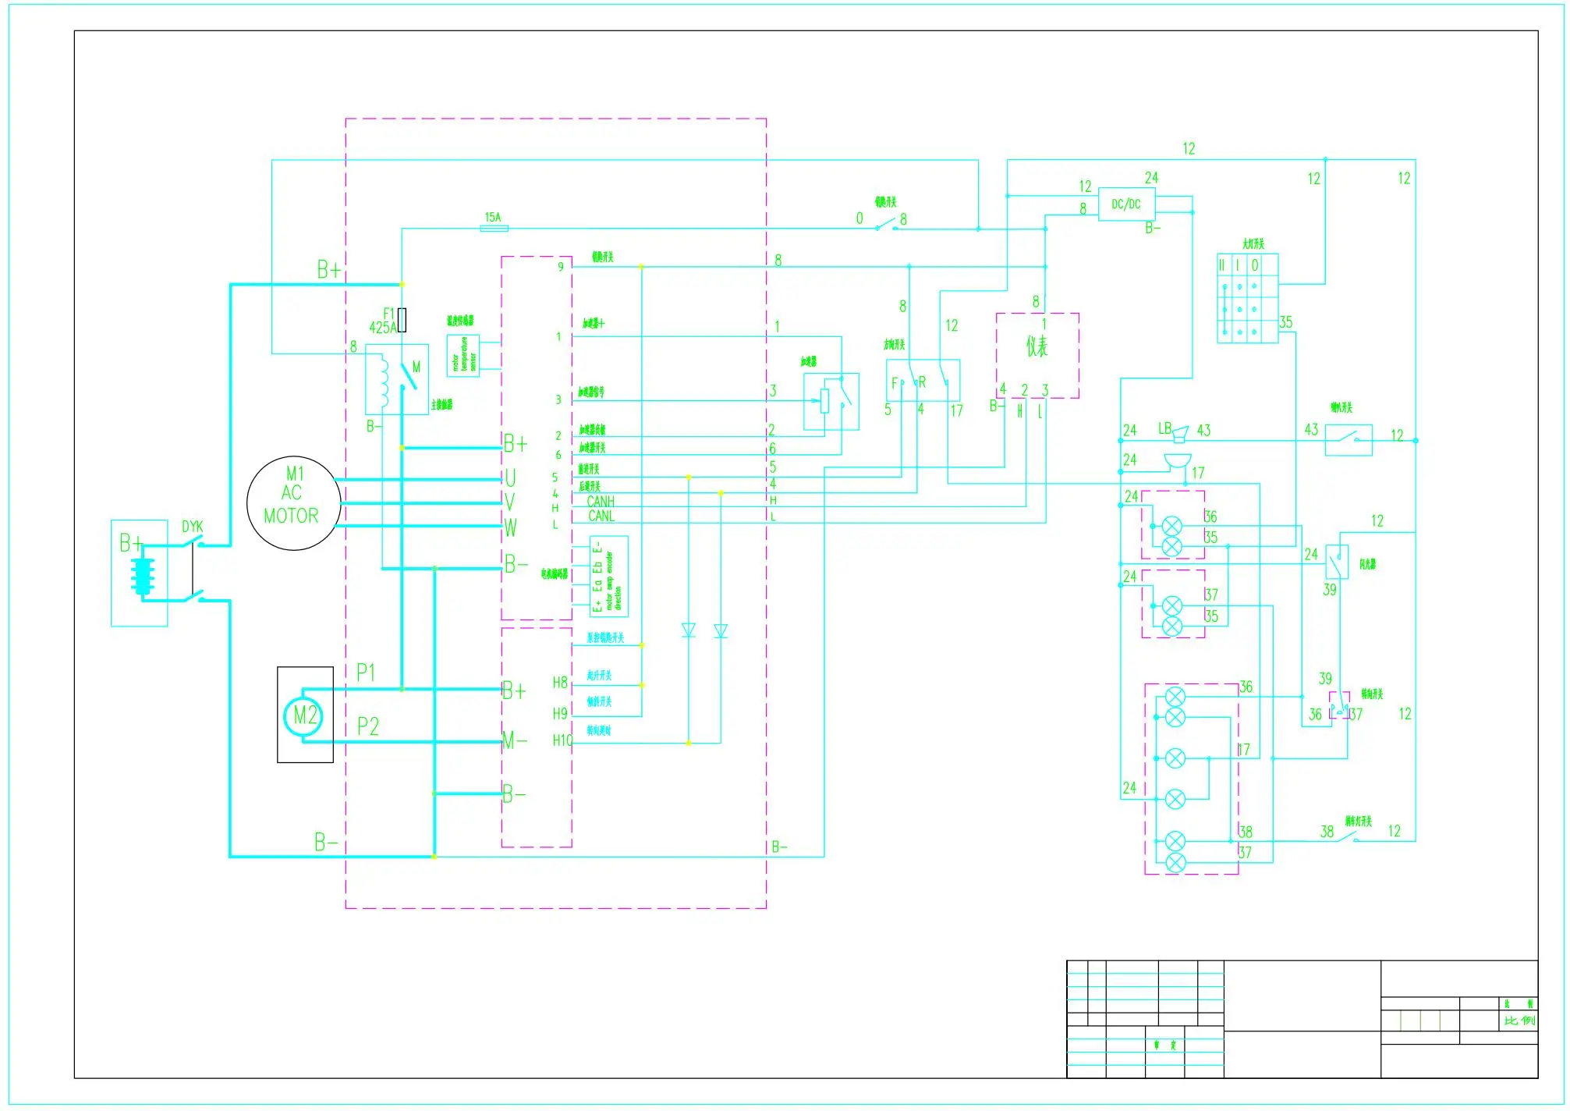Click the 15A fuse on top line
Image resolution: width=1570 pixels, height=1111 pixels.
pos(494,229)
